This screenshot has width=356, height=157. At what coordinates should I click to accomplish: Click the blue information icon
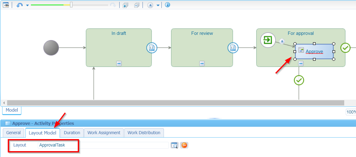[x=168, y=5]
